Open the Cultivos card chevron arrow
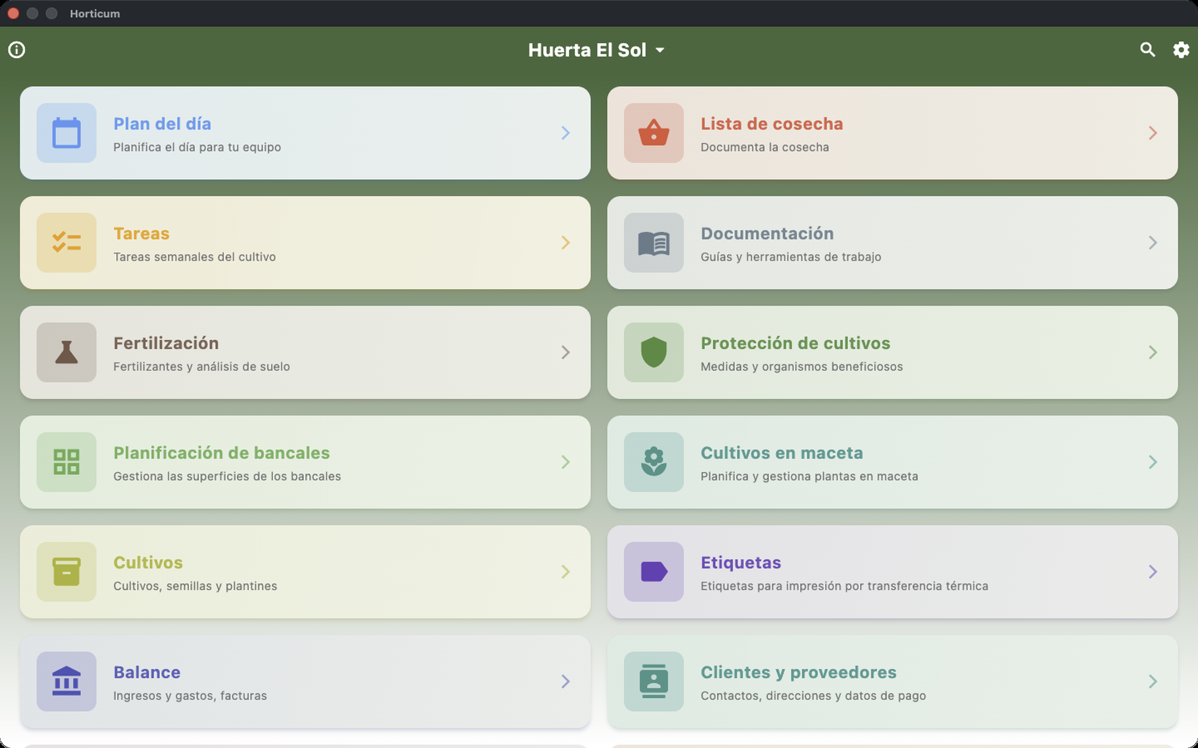 pyautogui.click(x=565, y=572)
